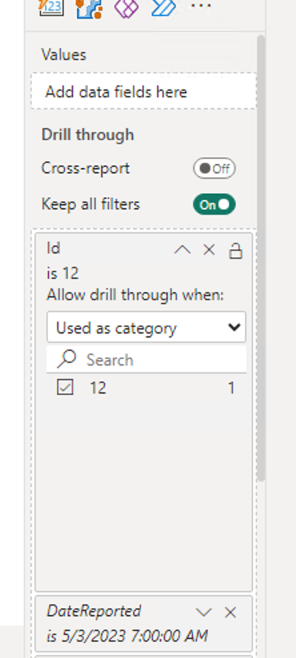Click the search magnifier icon
This screenshot has width=296, height=658.
[66, 360]
